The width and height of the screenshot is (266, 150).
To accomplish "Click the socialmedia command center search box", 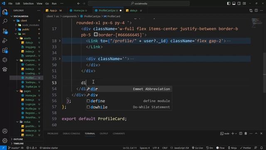I will click(x=138, y=3).
